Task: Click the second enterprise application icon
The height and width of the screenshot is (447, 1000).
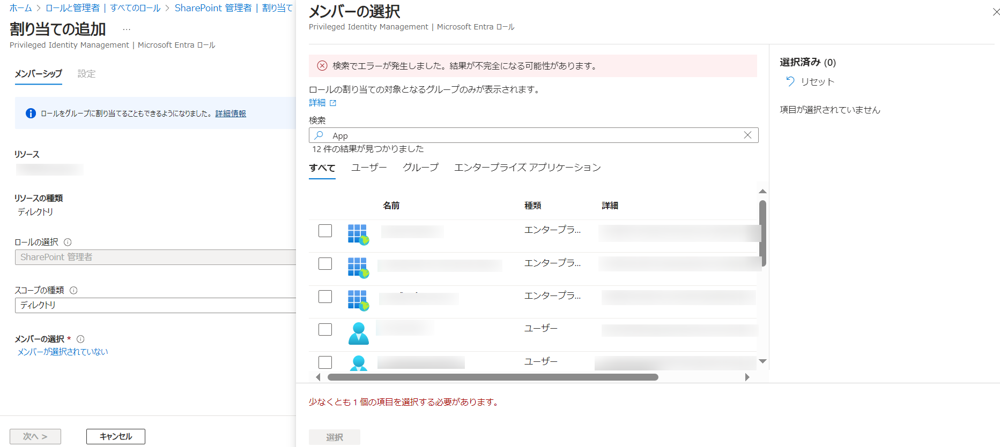Action: click(x=358, y=268)
